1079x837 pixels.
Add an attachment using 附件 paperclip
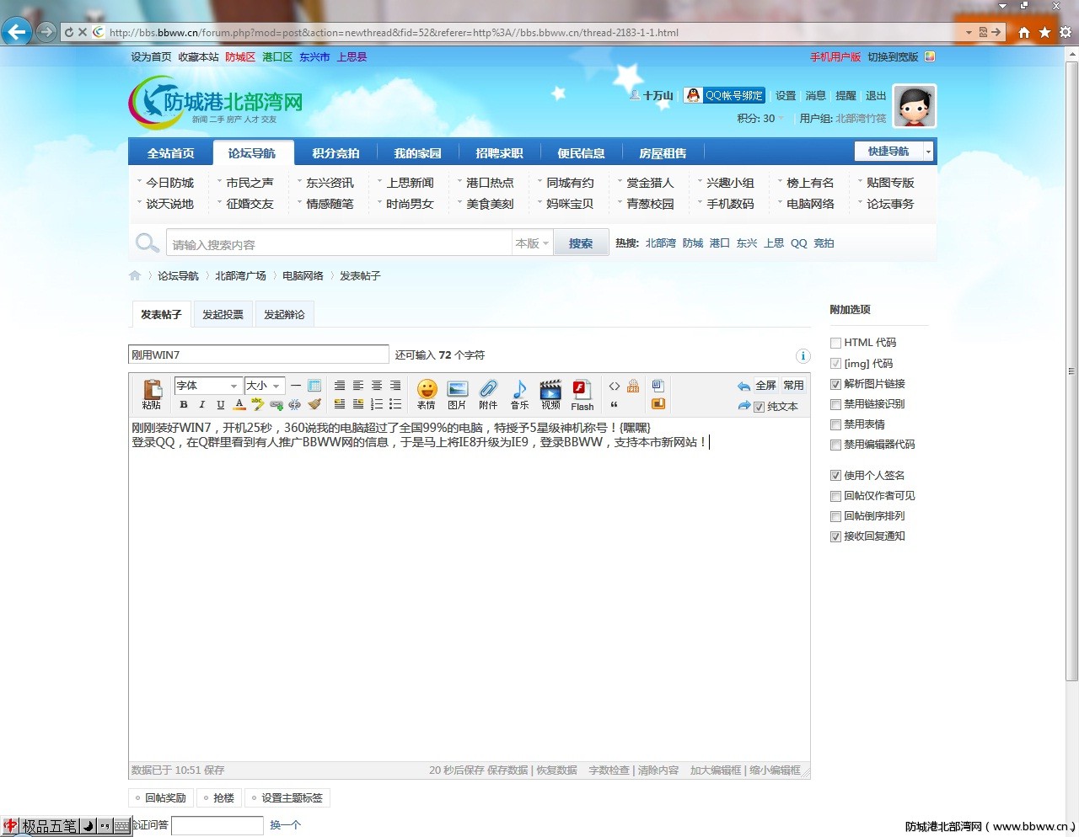(488, 391)
